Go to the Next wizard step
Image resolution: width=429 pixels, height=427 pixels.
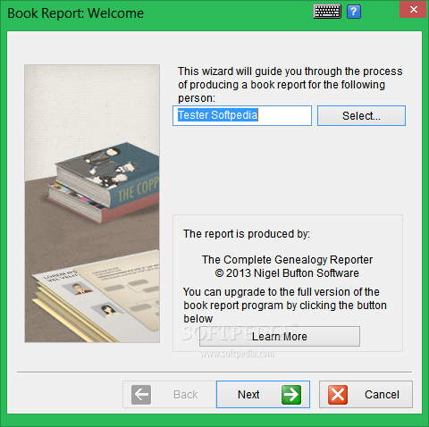point(263,394)
